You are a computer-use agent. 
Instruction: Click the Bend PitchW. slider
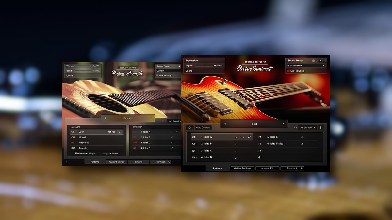(x=83, y=71)
